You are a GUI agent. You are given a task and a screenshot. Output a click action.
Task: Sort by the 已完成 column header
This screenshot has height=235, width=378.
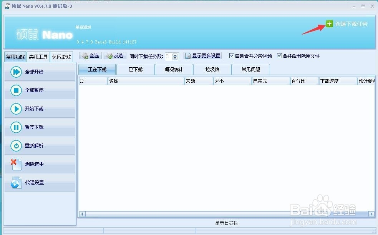pyautogui.click(x=271, y=81)
